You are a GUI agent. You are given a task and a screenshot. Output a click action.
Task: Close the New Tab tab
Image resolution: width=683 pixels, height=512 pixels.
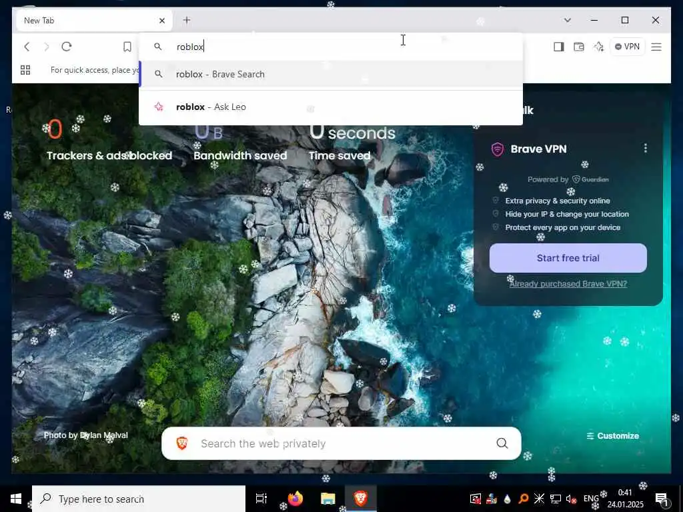coord(162,21)
